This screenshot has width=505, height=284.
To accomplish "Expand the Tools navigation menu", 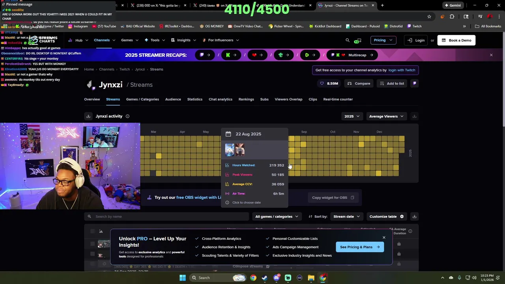I will tap(155, 40).
